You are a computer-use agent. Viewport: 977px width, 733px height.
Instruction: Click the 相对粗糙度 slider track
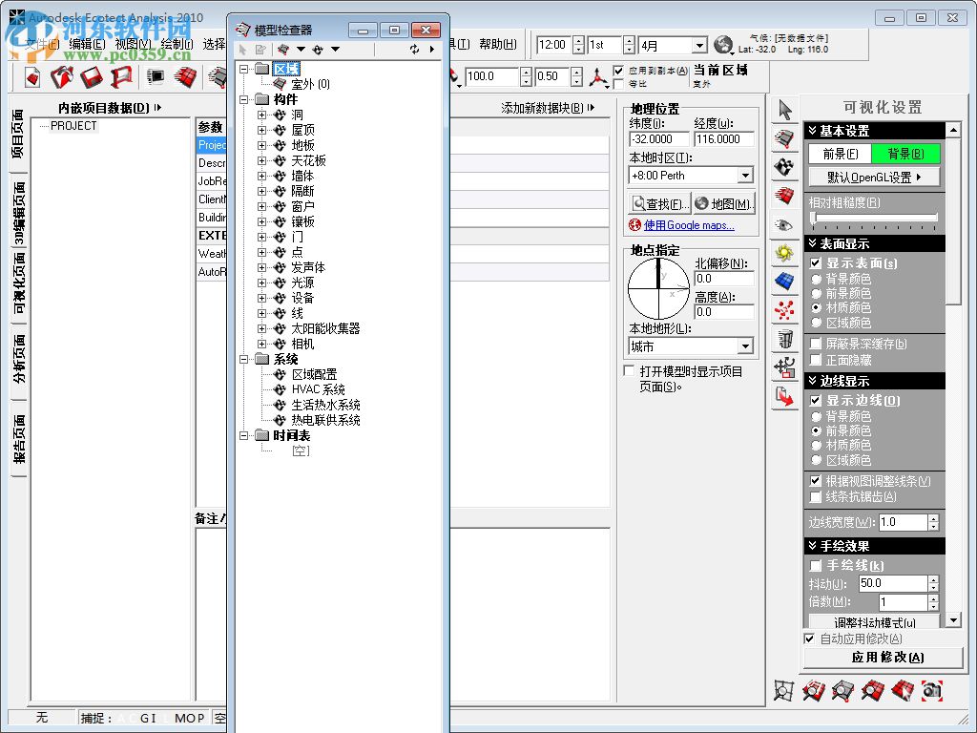coord(873,219)
